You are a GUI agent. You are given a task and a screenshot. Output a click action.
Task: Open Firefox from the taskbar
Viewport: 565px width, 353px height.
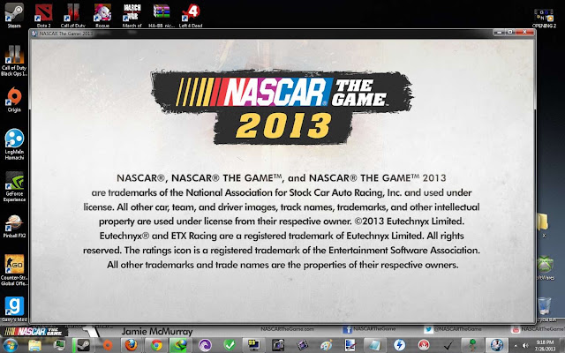click(132, 345)
